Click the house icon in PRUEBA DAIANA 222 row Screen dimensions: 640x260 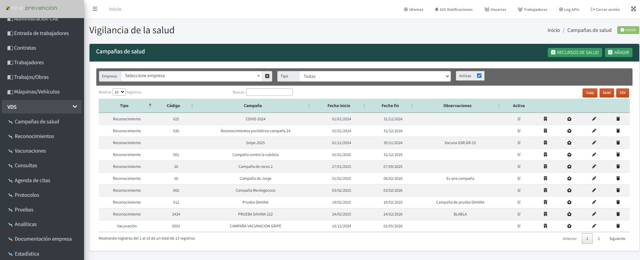[569, 214]
